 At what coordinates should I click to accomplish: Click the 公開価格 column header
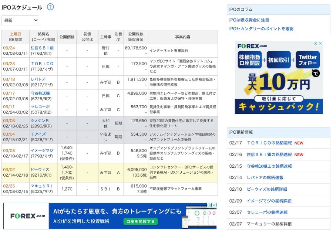pos(67,37)
